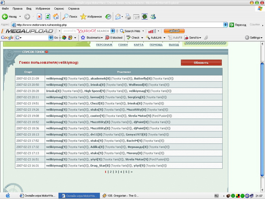
Task: Go to the Home page icon
Action: (56, 17)
